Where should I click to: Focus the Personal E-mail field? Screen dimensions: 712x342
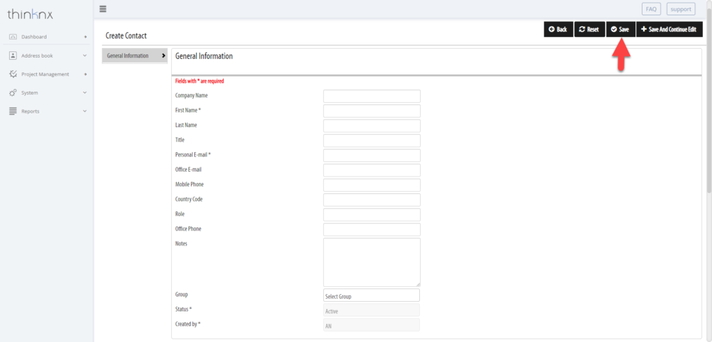click(x=371, y=155)
